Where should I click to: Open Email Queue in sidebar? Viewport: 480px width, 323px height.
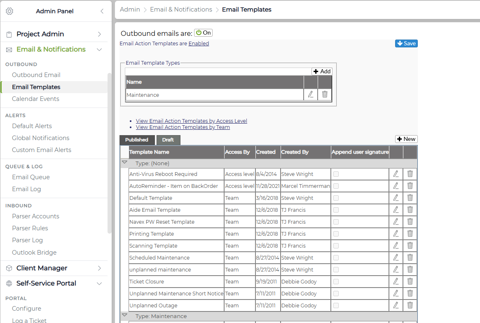click(x=31, y=177)
